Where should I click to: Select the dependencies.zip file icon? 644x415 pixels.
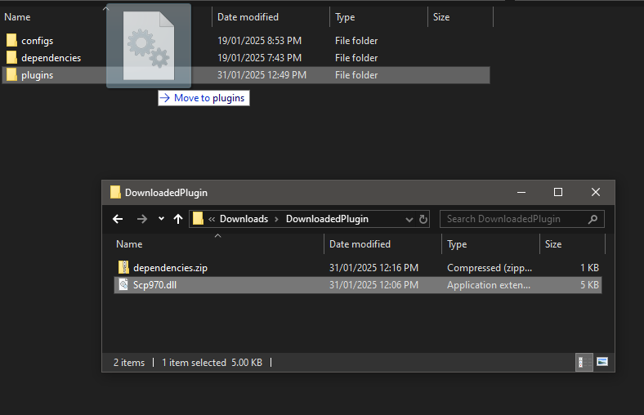coord(123,267)
